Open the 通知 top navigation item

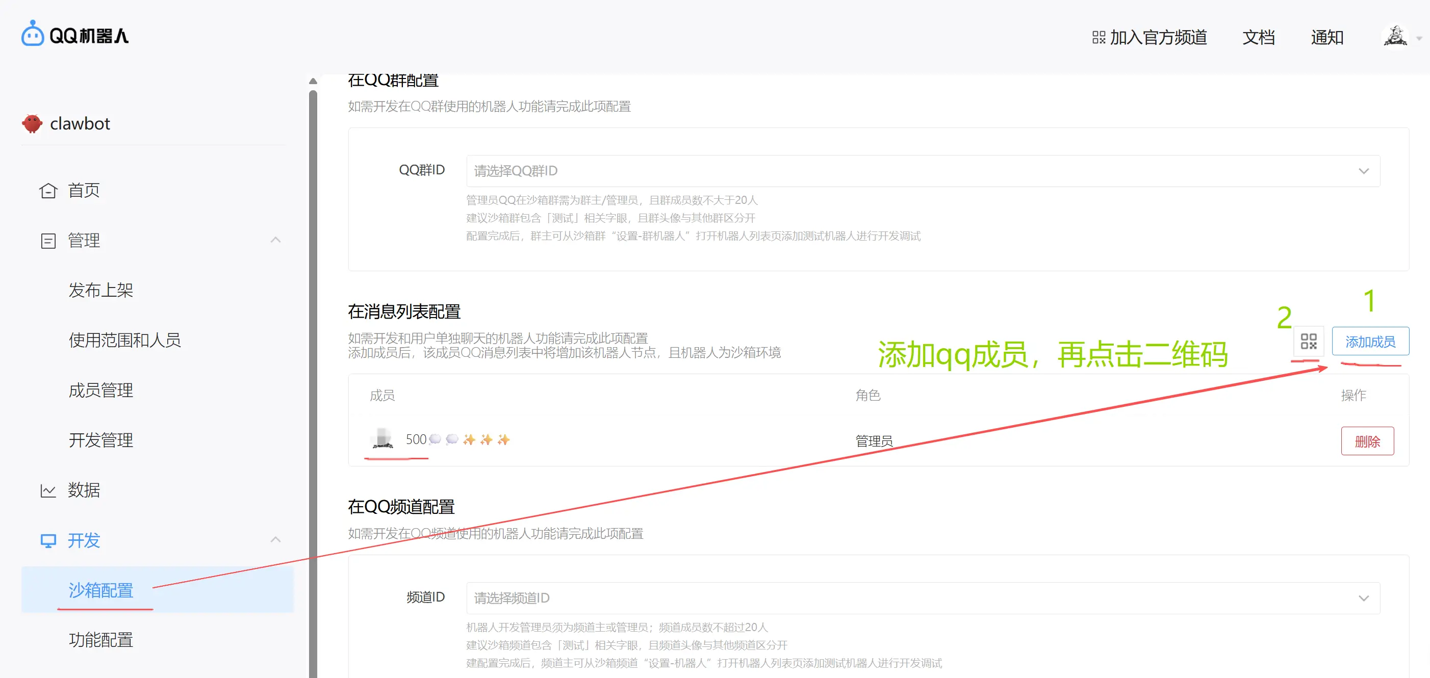[1327, 37]
